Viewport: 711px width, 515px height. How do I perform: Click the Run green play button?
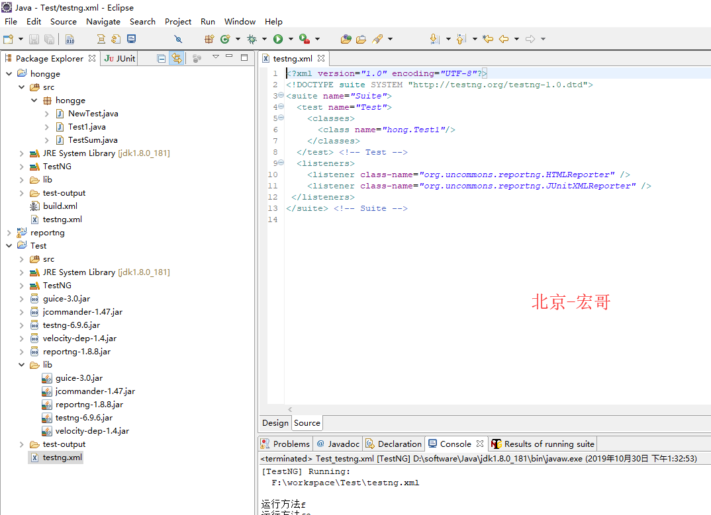point(278,39)
